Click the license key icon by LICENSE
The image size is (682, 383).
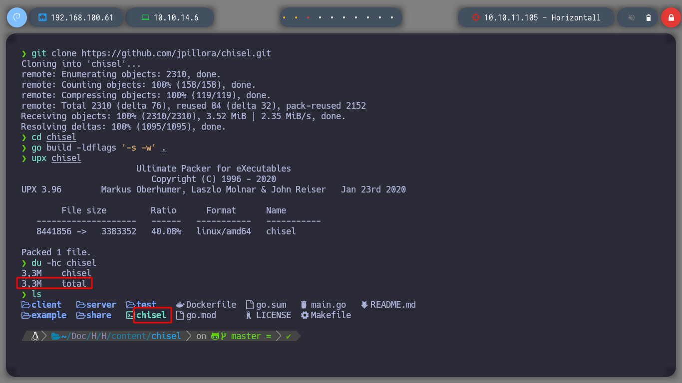[249, 315]
